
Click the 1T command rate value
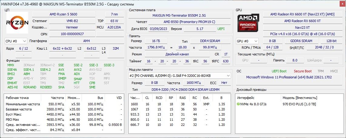click(x=226, y=54)
